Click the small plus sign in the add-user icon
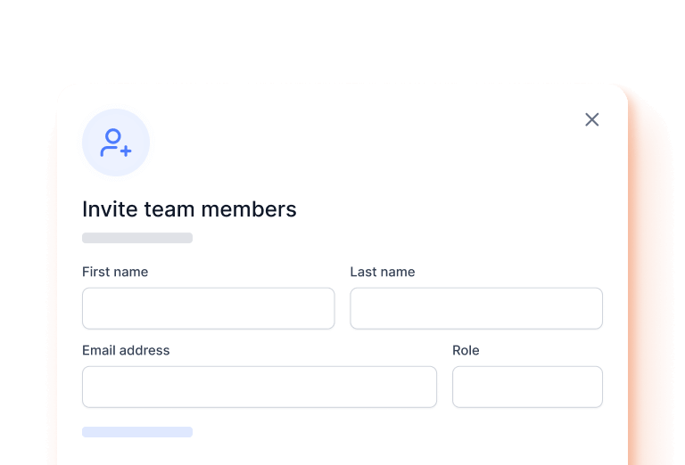685x465 pixels. [x=126, y=151]
